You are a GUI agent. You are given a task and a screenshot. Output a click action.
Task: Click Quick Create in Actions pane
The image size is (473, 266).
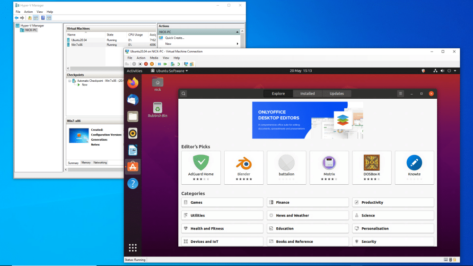coord(175,38)
